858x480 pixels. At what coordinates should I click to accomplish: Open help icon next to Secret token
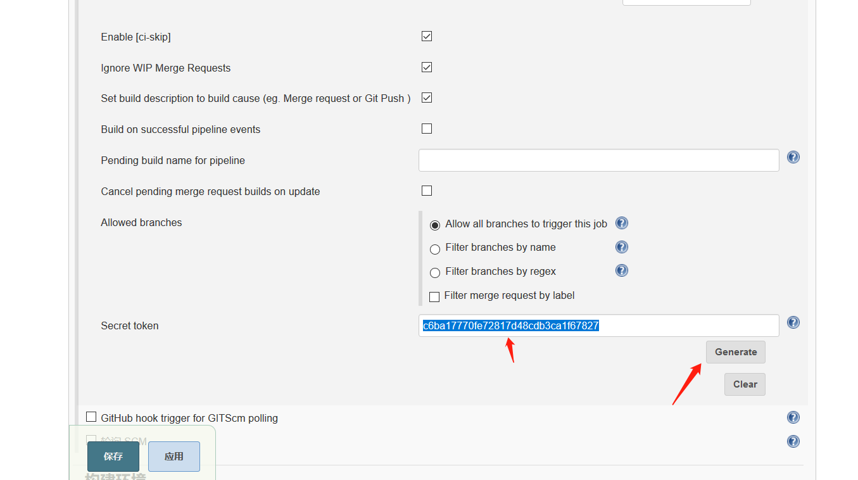(793, 322)
